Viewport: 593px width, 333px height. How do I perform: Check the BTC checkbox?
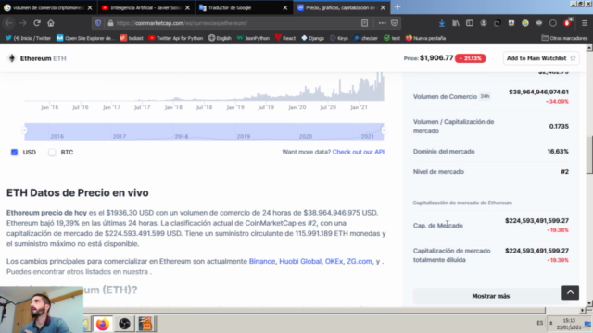click(x=52, y=152)
